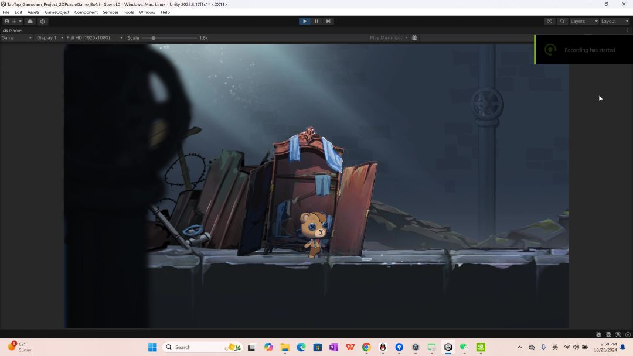Adjust the Scale slider handle
Screen dimensions: 633x356
point(154,38)
